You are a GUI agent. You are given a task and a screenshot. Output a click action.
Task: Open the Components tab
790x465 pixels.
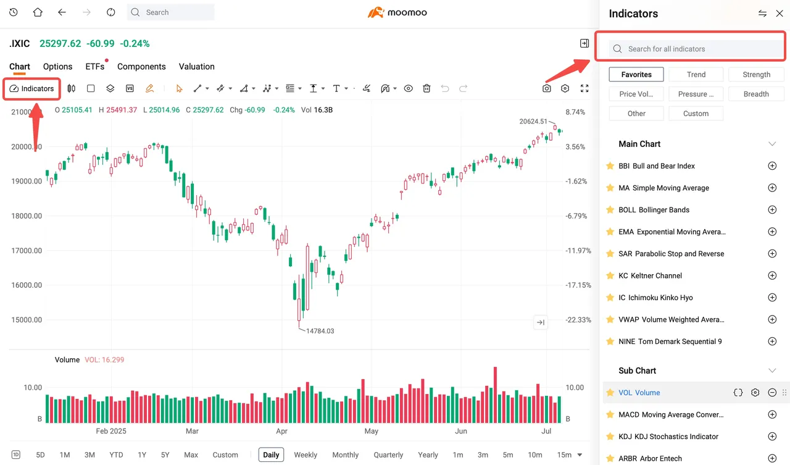tap(141, 67)
